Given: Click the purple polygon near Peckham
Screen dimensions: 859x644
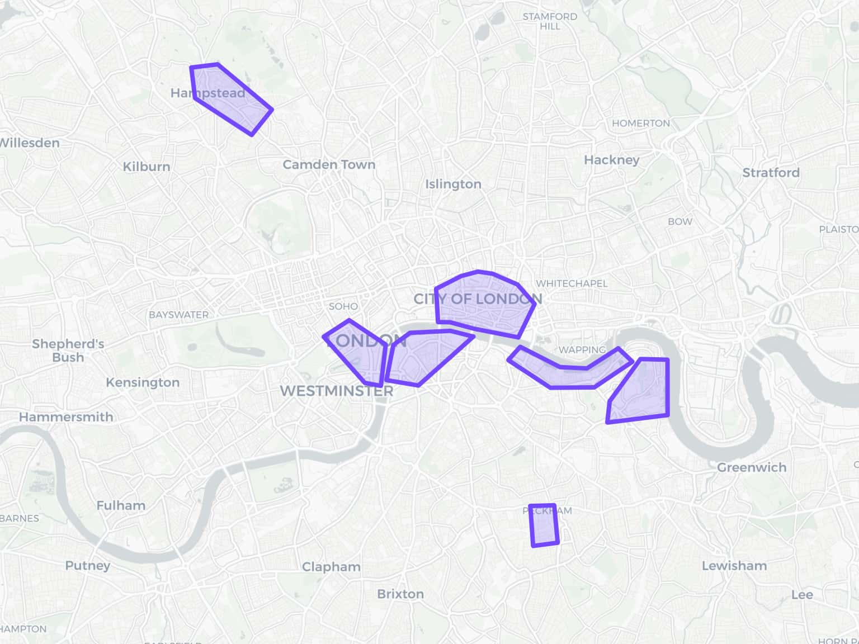Looking at the screenshot, I should click(544, 525).
